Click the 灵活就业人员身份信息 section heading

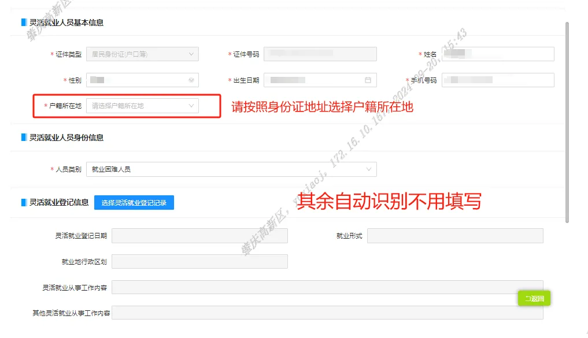[x=66, y=138]
